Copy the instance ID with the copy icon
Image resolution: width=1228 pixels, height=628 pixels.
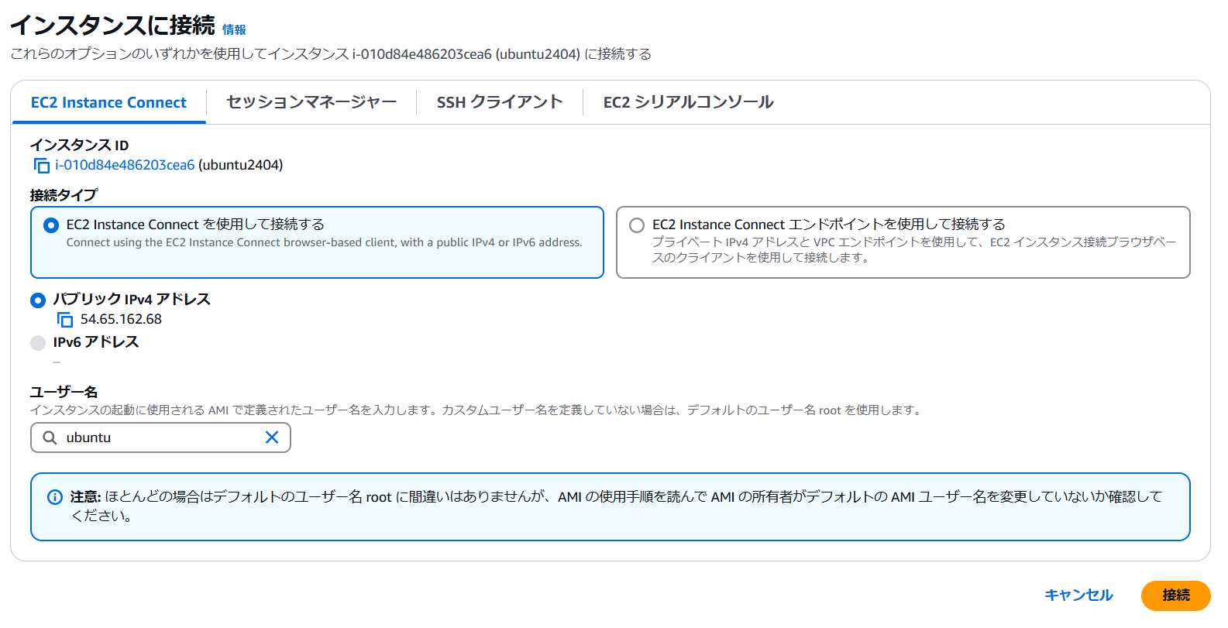pyautogui.click(x=42, y=166)
